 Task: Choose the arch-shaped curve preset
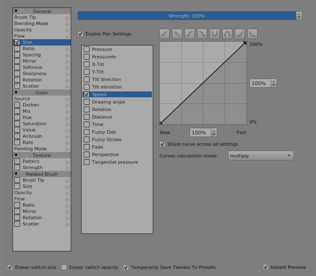click(x=227, y=34)
